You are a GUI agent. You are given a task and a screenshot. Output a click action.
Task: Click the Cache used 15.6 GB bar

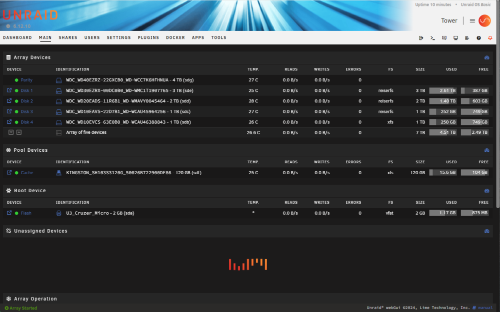coord(443,173)
